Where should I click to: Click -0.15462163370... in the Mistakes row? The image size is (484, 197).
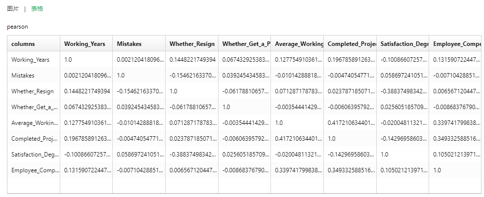click(193, 75)
